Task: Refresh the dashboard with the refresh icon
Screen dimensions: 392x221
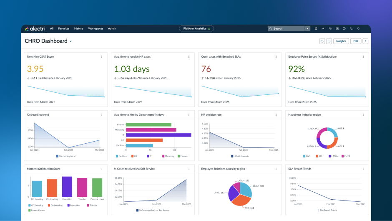Action: tap(322, 41)
